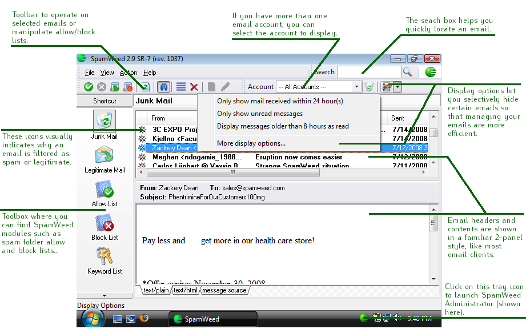Toggle the binoculars preview button
Image resolution: width=526 pixels, height=333 pixels.
tap(164, 87)
